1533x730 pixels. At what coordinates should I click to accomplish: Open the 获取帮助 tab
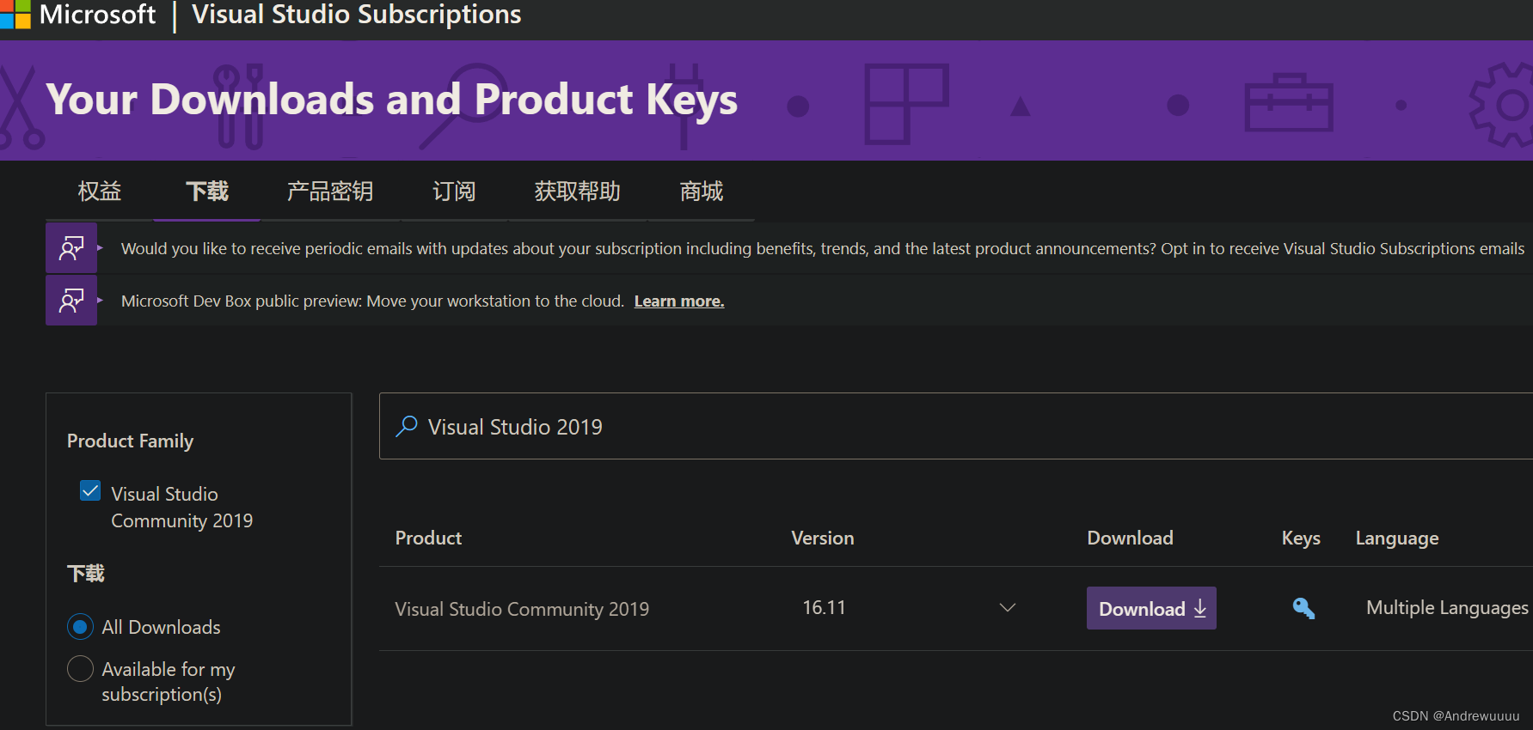578,191
